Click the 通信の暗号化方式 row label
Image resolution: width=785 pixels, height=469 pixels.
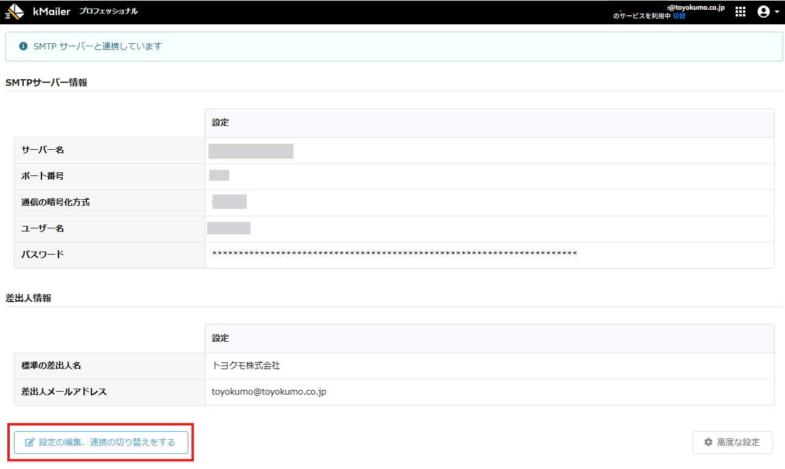coord(55,202)
